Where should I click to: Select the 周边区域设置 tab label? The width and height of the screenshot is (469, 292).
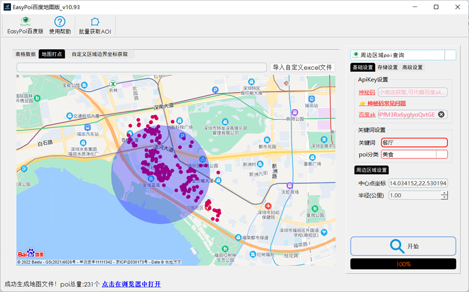(x=371, y=170)
